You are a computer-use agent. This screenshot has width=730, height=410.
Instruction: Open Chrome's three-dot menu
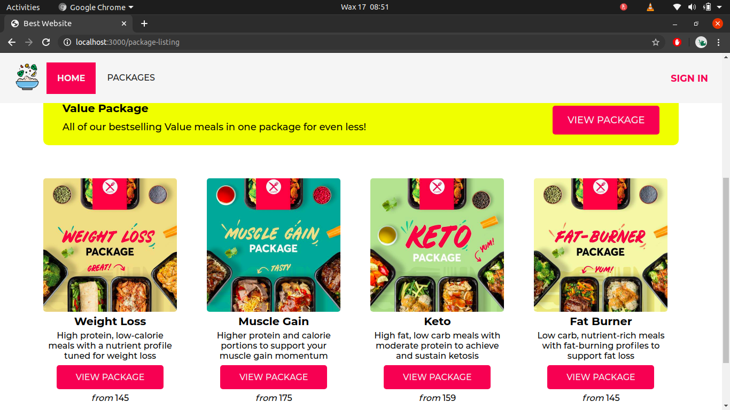click(718, 42)
